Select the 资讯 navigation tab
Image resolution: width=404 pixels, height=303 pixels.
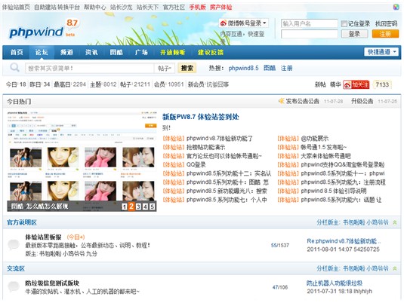pos(91,52)
